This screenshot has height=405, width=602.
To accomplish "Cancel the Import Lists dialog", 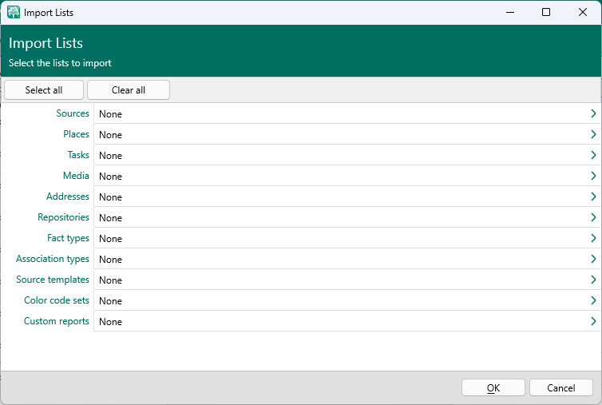I will [x=561, y=387].
